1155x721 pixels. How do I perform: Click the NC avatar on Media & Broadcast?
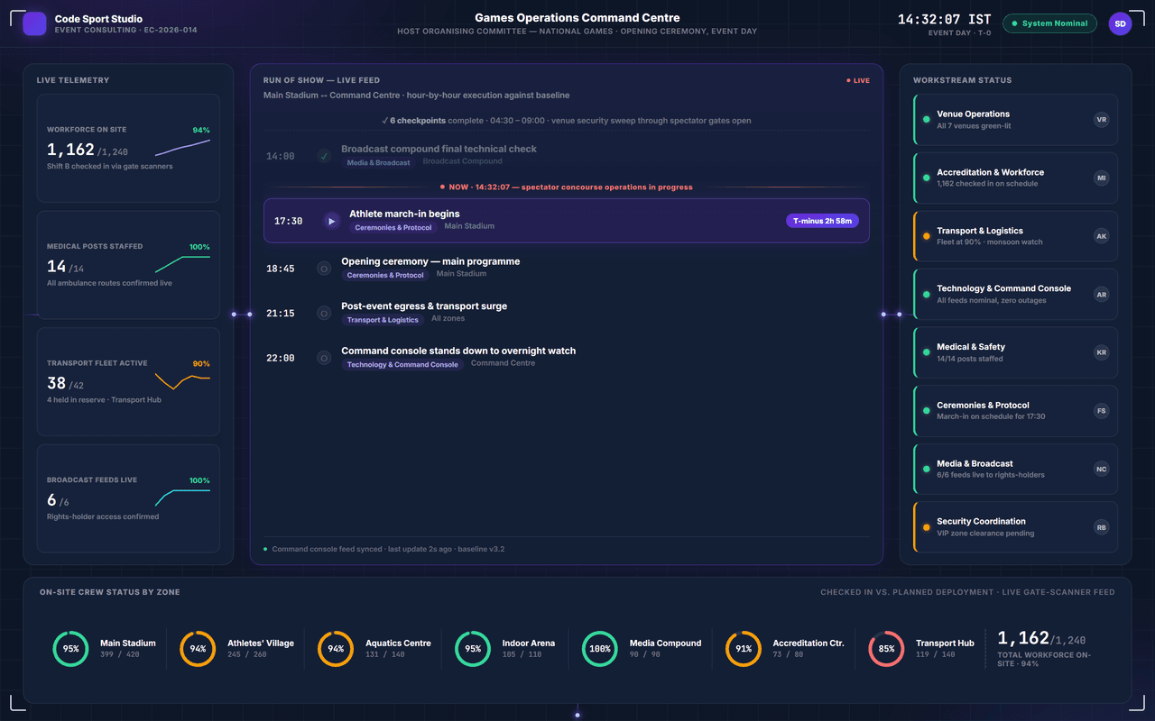pos(1101,469)
